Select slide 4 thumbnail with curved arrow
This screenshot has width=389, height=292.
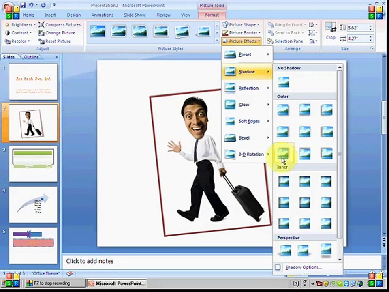pyautogui.click(x=33, y=204)
